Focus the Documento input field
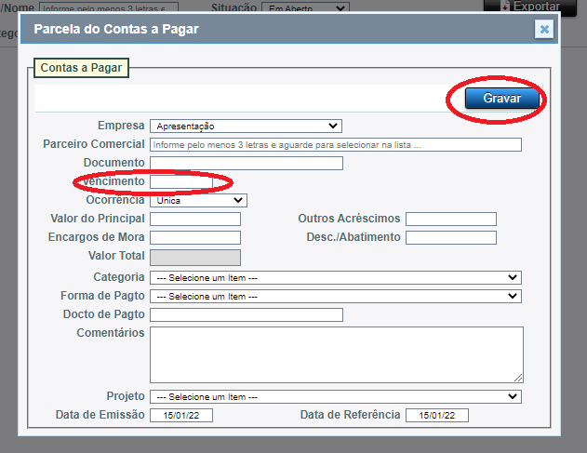The width and height of the screenshot is (587, 453). click(246, 163)
